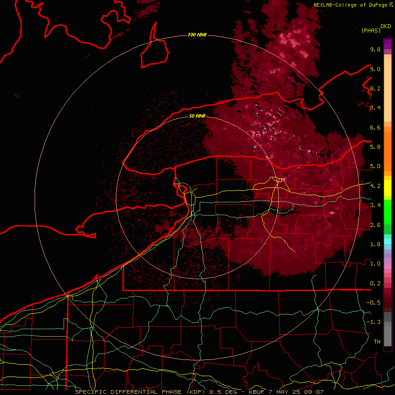Click the 3.4 scale value
The height and width of the screenshot is (395, 395).
pyautogui.click(x=375, y=205)
